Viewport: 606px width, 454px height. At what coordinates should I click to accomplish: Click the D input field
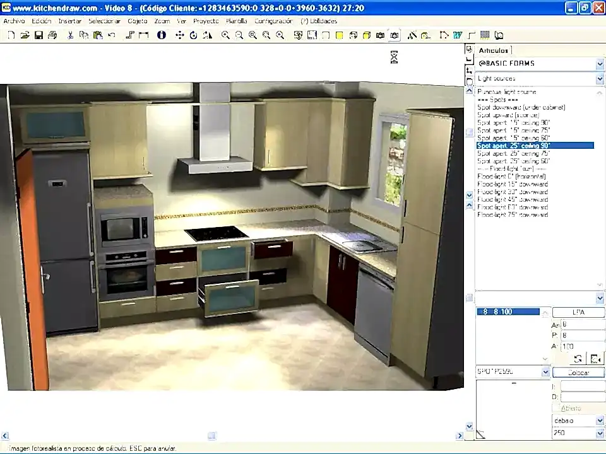583,397
